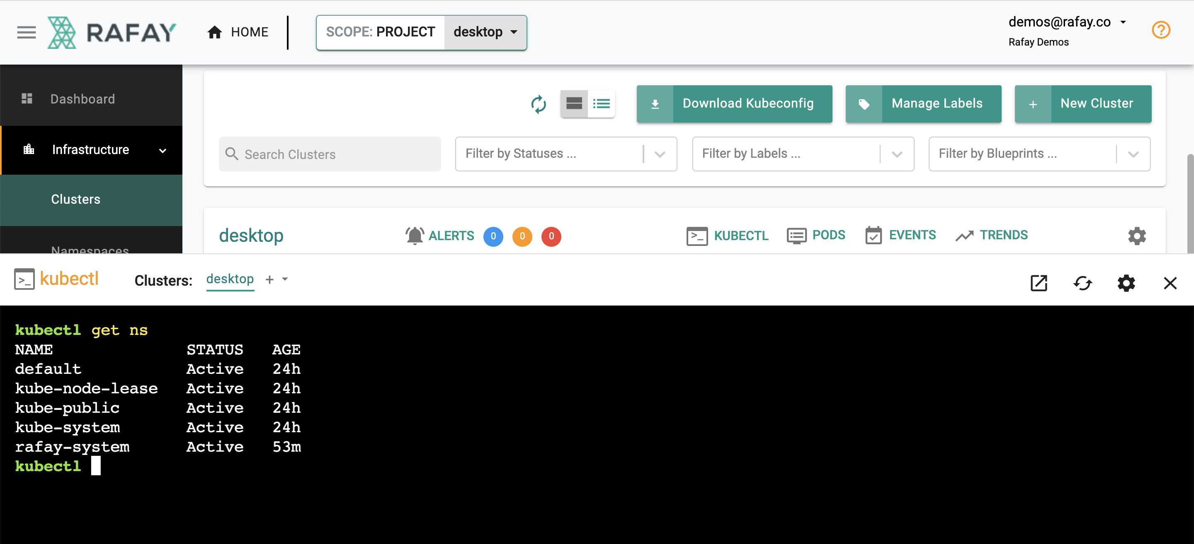Screen dimensions: 1194x544
Task: Click '53m' age value in terminal
Action: point(286,447)
